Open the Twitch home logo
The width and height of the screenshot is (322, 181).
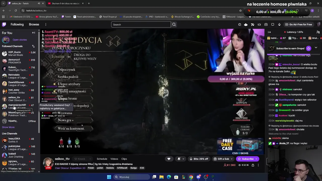coord(4,24)
